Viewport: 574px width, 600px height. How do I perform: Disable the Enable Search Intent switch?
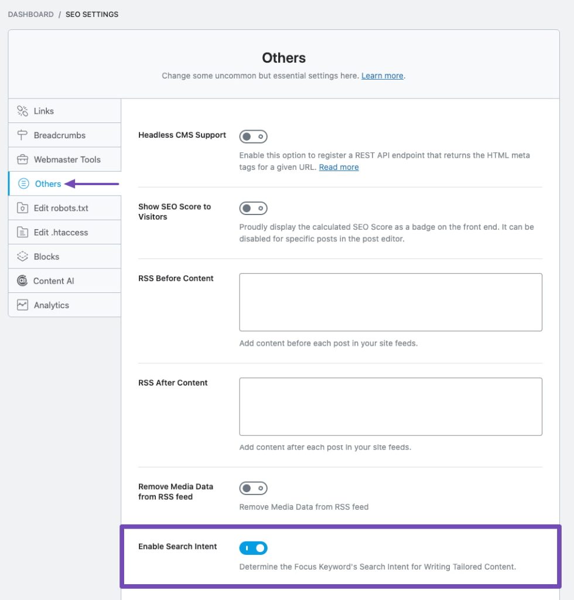pyautogui.click(x=253, y=548)
